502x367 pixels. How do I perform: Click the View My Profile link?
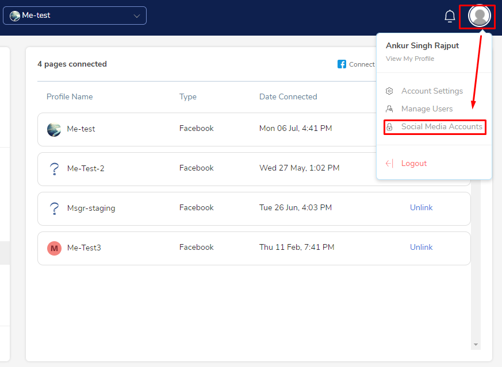[x=410, y=59]
